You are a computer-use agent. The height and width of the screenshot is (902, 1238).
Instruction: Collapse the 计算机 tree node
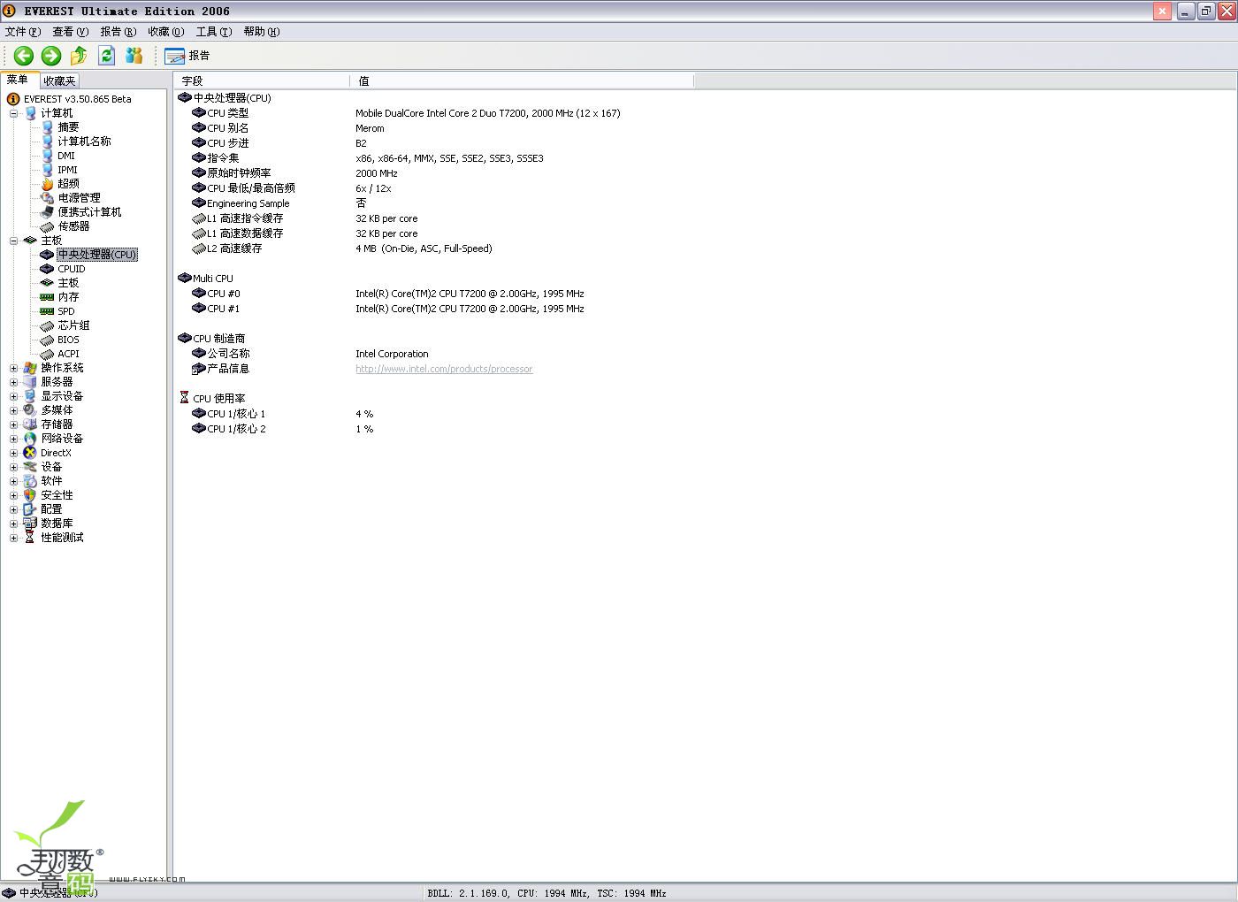click(13, 113)
